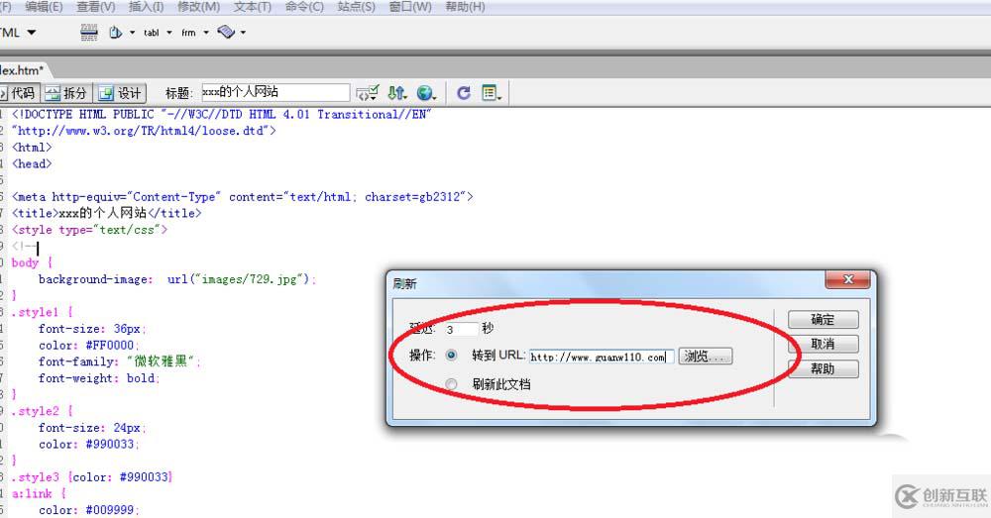The width and height of the screenshot is (991, 518).
Task: Click the validate markup icon
Action: coord(368,93)
